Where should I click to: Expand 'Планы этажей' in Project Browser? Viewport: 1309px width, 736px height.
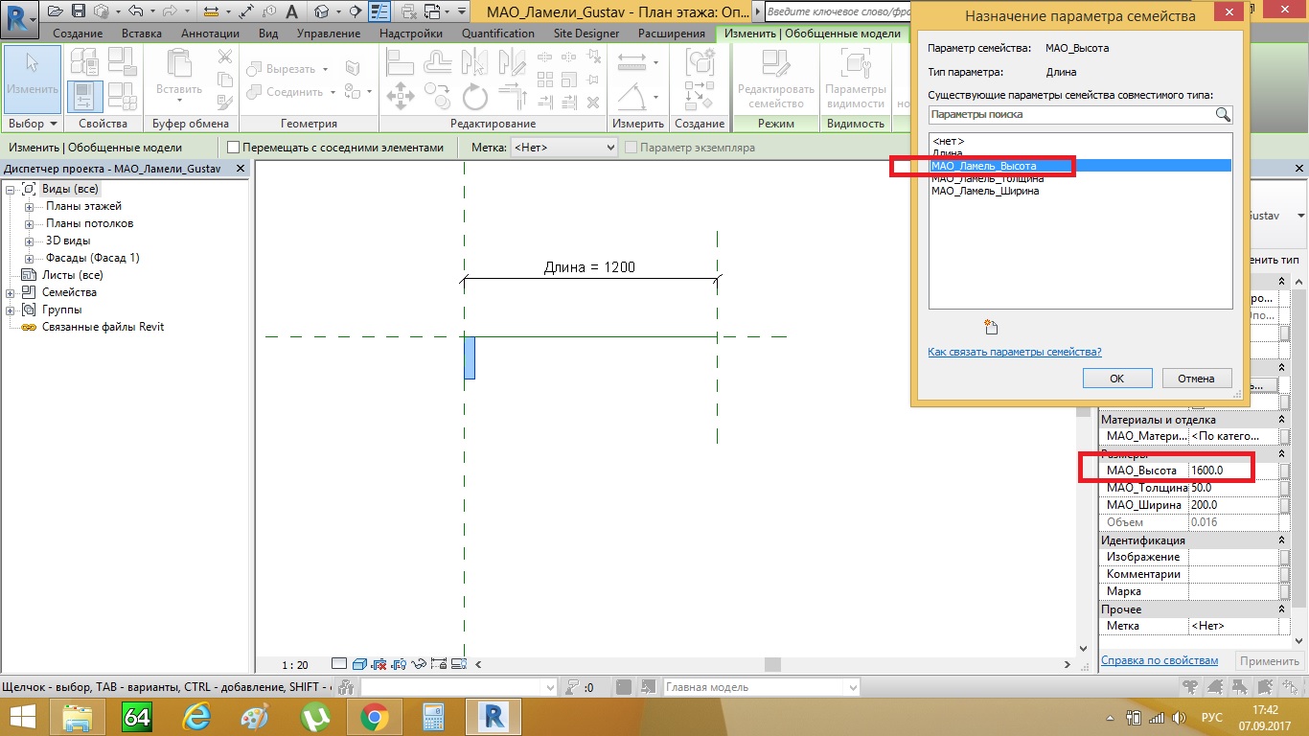pos(29,207)
